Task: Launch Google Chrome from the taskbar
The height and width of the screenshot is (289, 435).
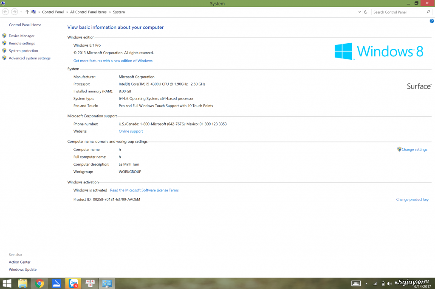Action: [40, 283]
